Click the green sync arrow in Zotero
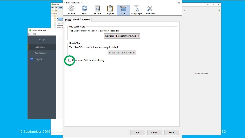 click(219, 10)
